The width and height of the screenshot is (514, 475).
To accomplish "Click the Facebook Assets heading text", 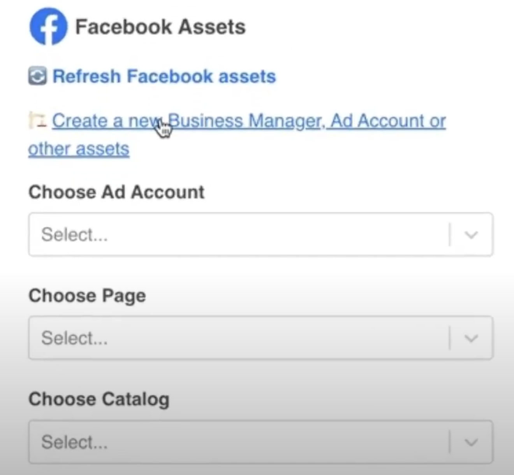I will click(160, 27).
